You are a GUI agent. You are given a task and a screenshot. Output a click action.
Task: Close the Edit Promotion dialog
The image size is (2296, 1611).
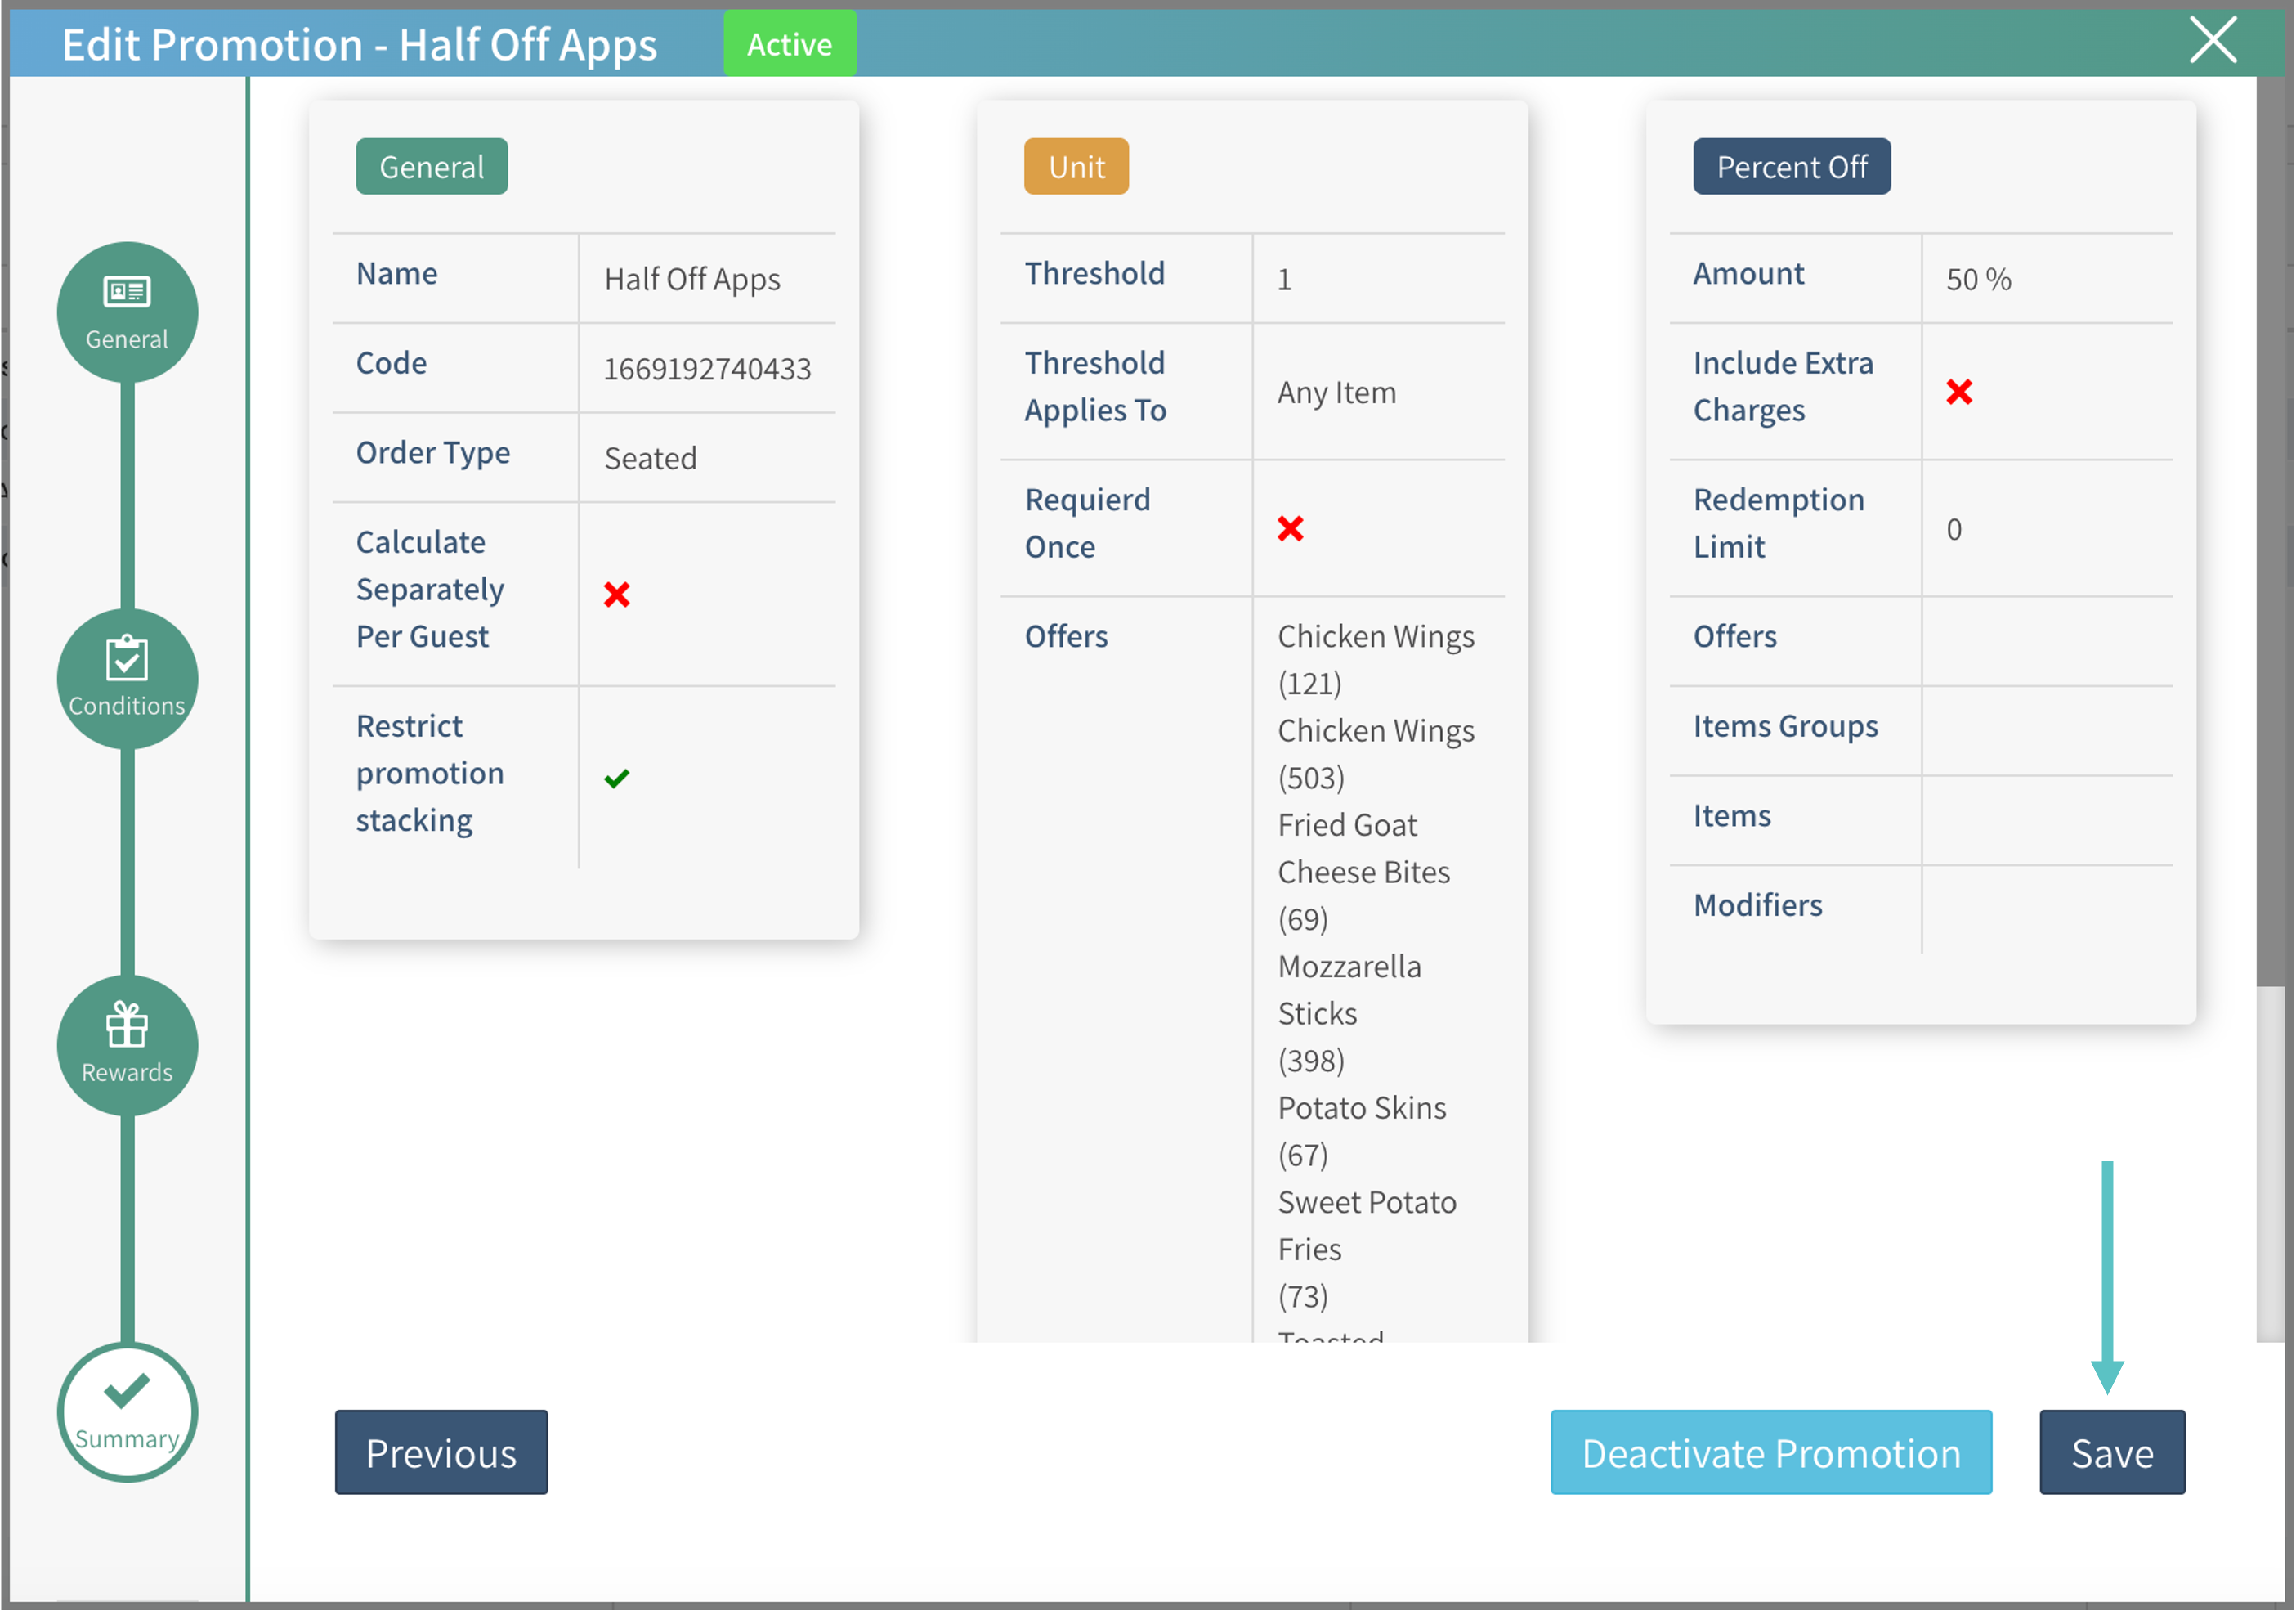2213,40
